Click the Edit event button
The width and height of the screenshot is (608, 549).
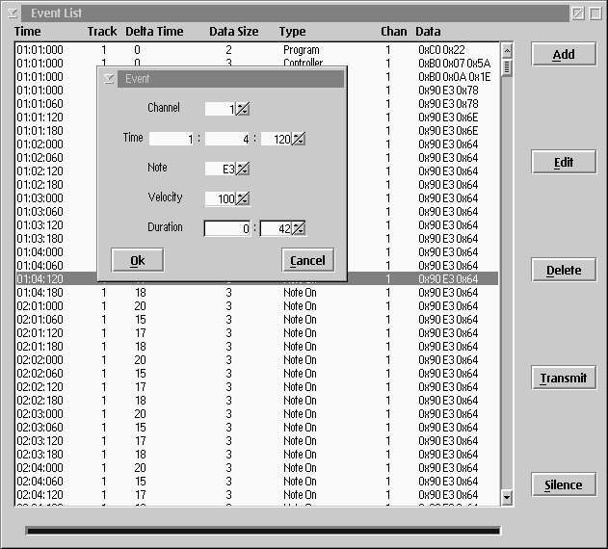coord(564,162)
